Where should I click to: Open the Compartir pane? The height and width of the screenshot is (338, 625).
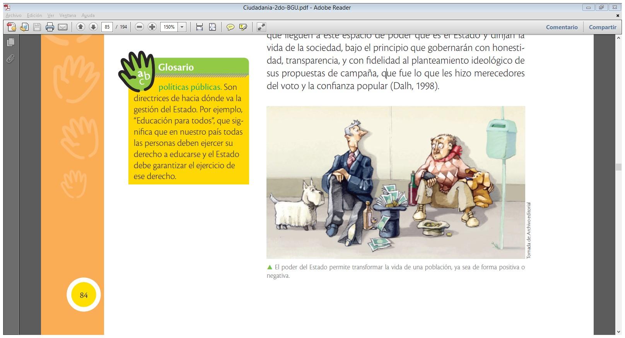pos(602,27)
